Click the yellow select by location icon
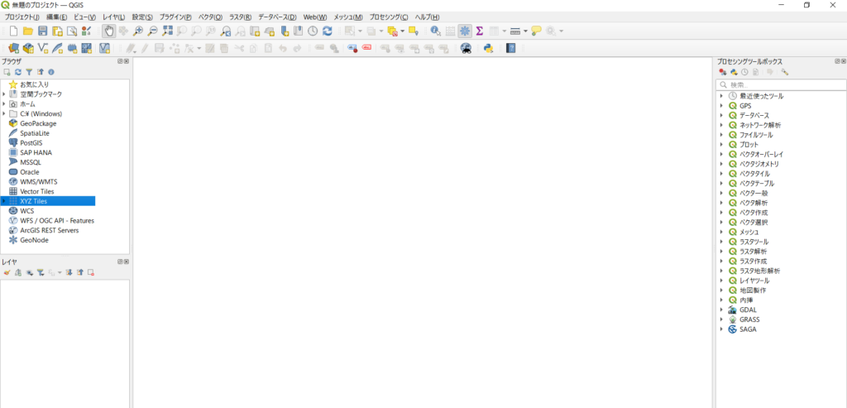 (x=414, y=31)
